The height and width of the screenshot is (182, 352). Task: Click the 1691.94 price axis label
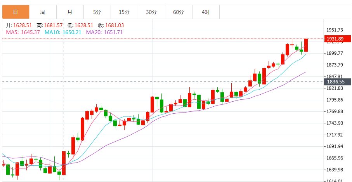coord(335,146)
